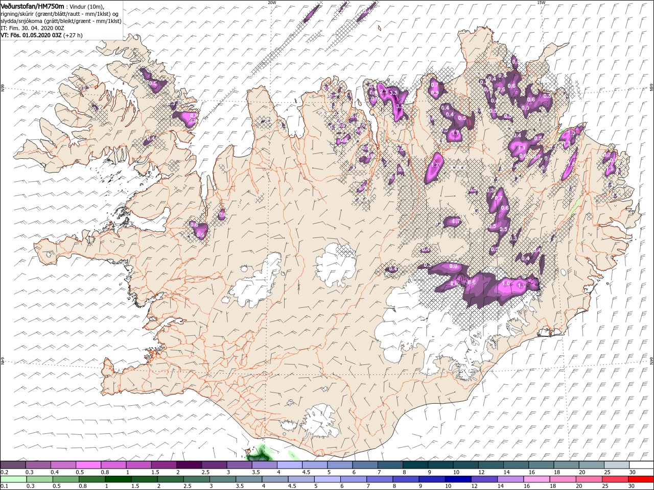The image size is (654, 490).
Task: Click the '(+27 h)' forecast offset text
Action: click(x=73, y=35)
